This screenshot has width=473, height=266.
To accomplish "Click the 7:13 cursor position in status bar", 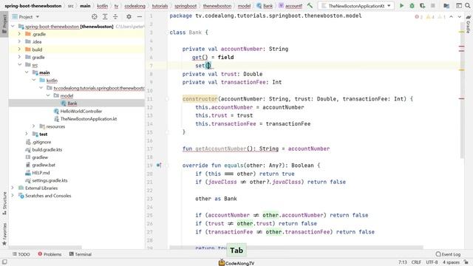I will (402, 262).
